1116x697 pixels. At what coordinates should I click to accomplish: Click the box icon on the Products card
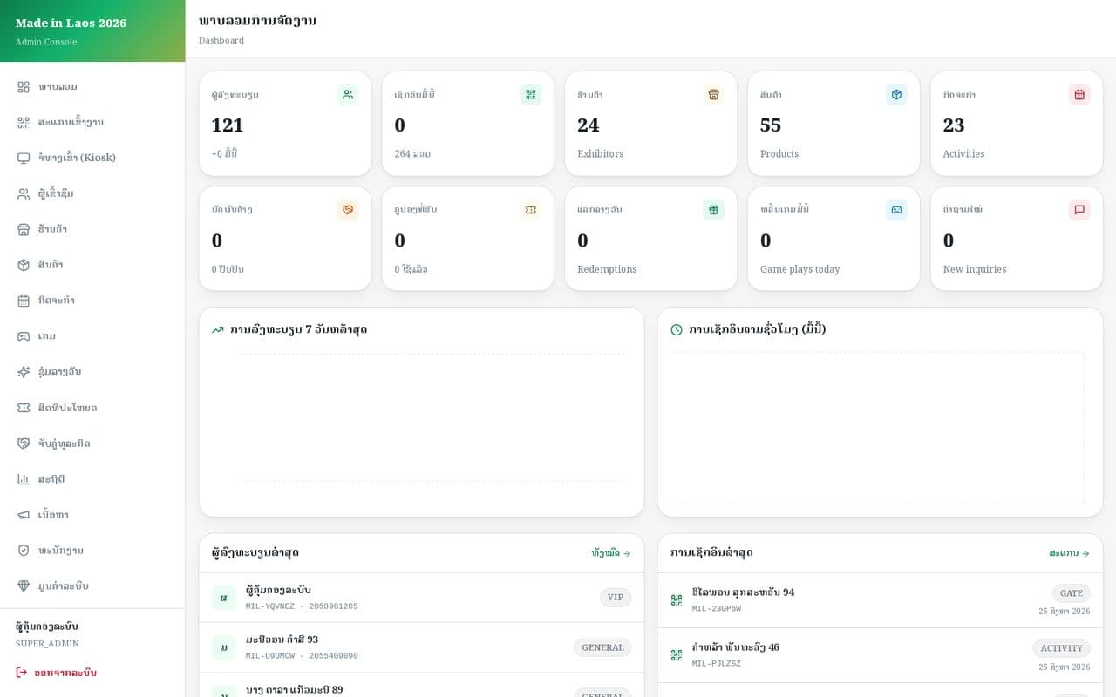point(896,94)
